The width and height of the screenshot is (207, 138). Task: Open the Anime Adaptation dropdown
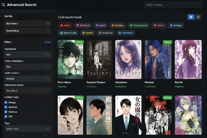point(28,67)
